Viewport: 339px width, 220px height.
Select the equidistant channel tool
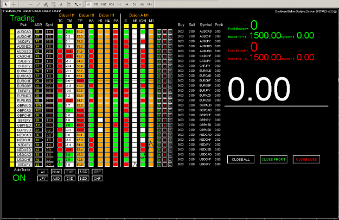click(x=46, y=4)
